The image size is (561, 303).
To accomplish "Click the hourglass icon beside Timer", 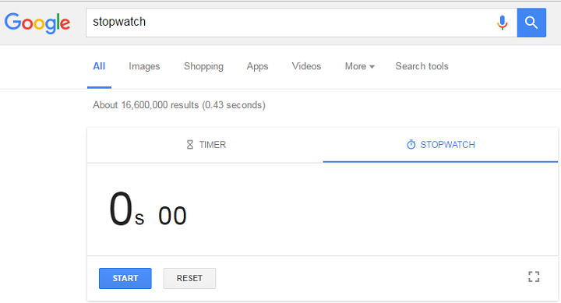I will pyautogui.click(x=189, y=145).
